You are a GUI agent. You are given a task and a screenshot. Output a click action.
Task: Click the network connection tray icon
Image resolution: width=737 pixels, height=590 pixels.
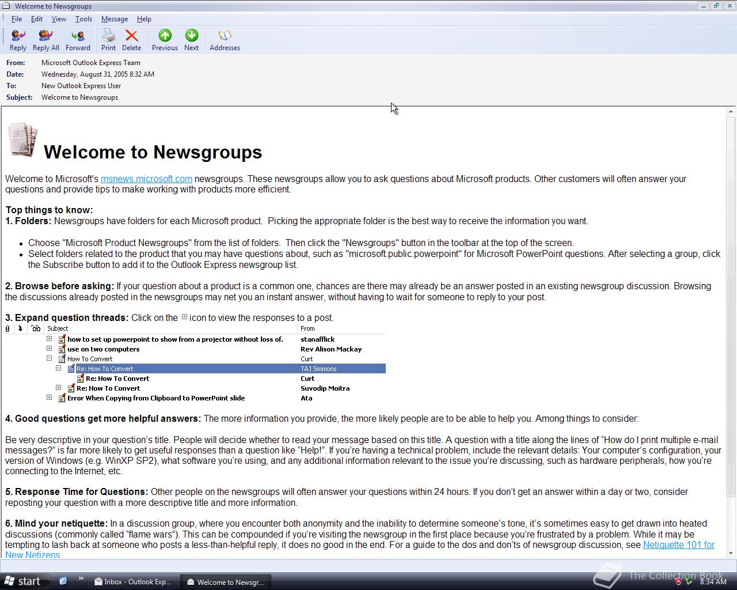(689, 581)
